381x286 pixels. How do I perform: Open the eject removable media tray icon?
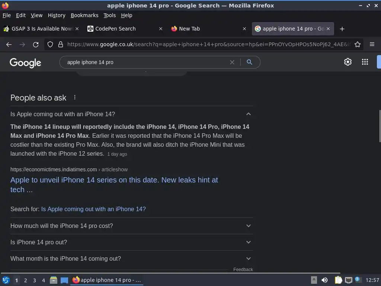tap(314, 280)
